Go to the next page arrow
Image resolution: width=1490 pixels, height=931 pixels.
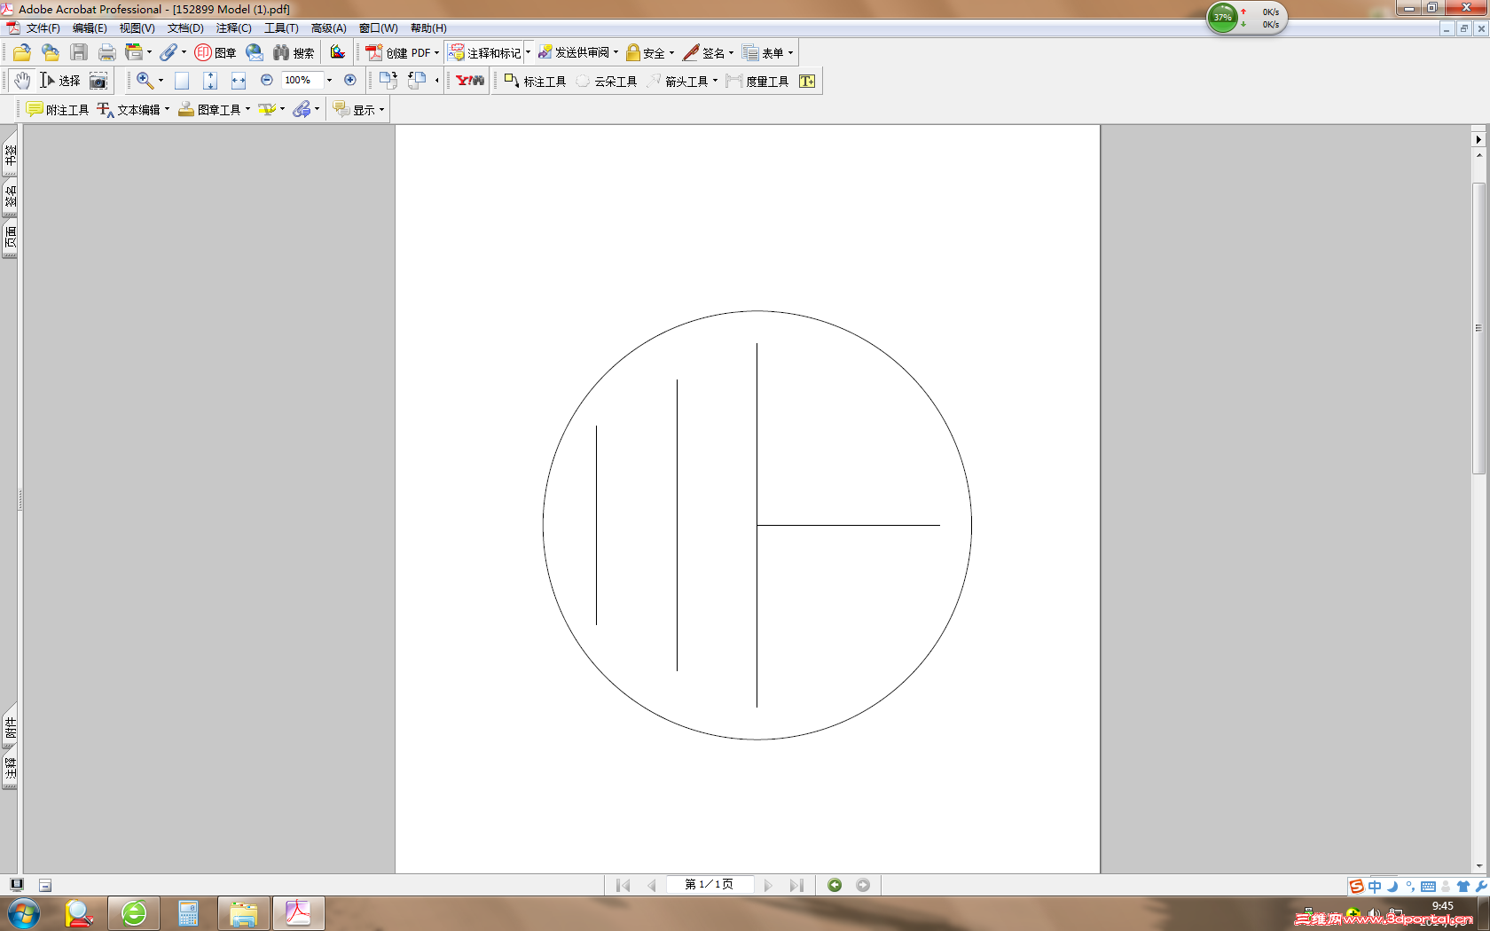[768, 885]
